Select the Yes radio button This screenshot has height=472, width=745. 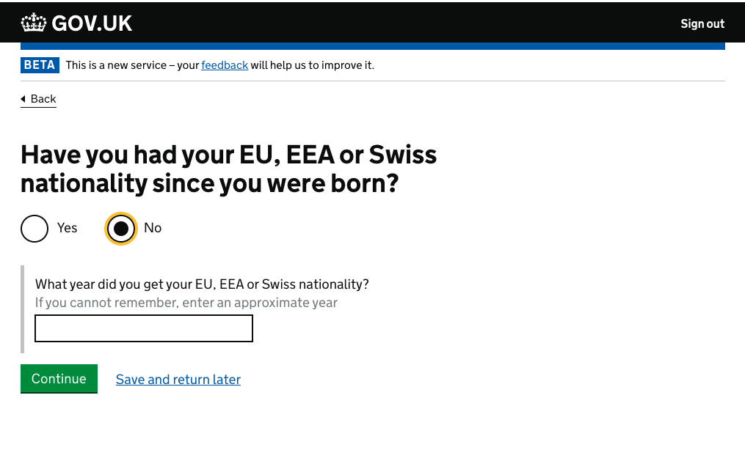tap(34, 229)
